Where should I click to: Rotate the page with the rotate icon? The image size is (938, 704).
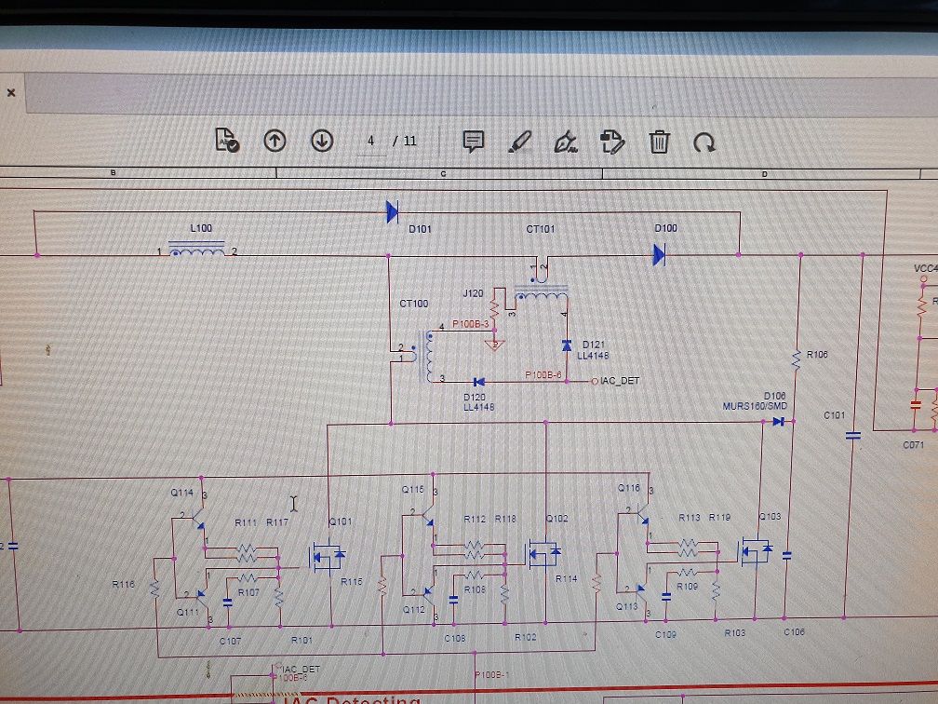(704, 142)
